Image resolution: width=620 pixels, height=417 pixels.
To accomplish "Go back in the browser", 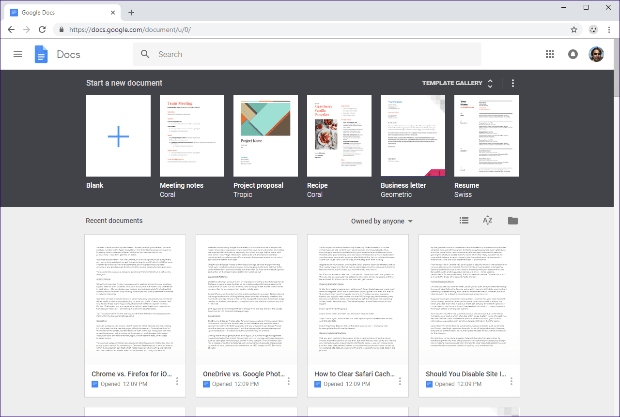I will (x=11, y=30).
